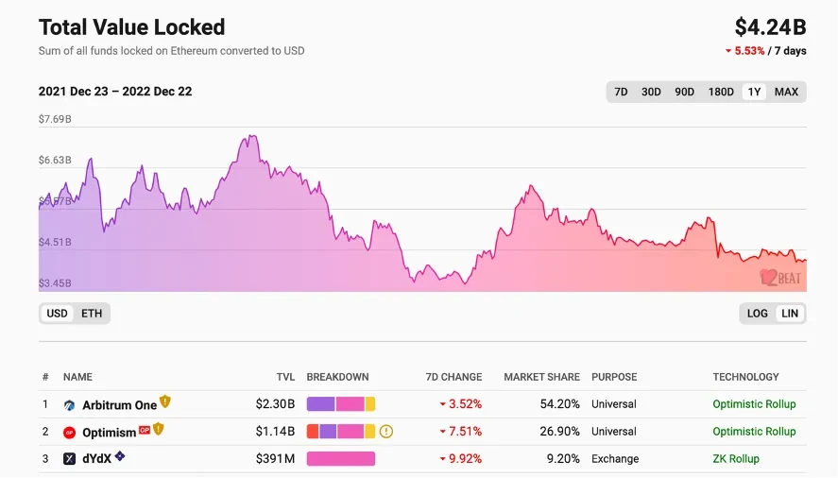Click the chart peak near $7.69B
Viewport: 838px width, 478px height.
pyautogui.click(x=250, y=138)
